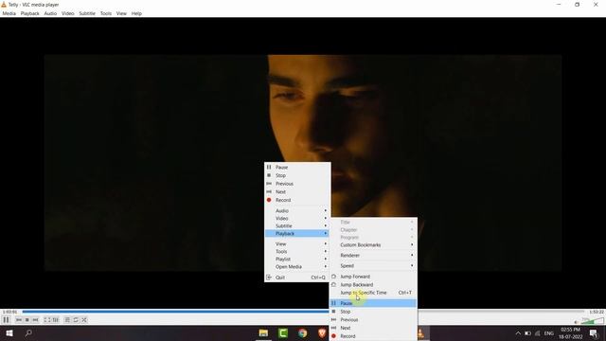Expand the Playlist submenu in context menu
This screenshot has height=341, width=606.
click(297, 259)
